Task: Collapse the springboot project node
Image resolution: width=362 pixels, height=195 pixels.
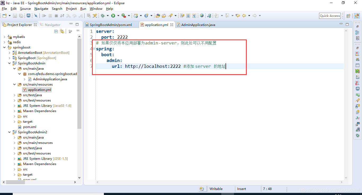Action: pos(4,47)
